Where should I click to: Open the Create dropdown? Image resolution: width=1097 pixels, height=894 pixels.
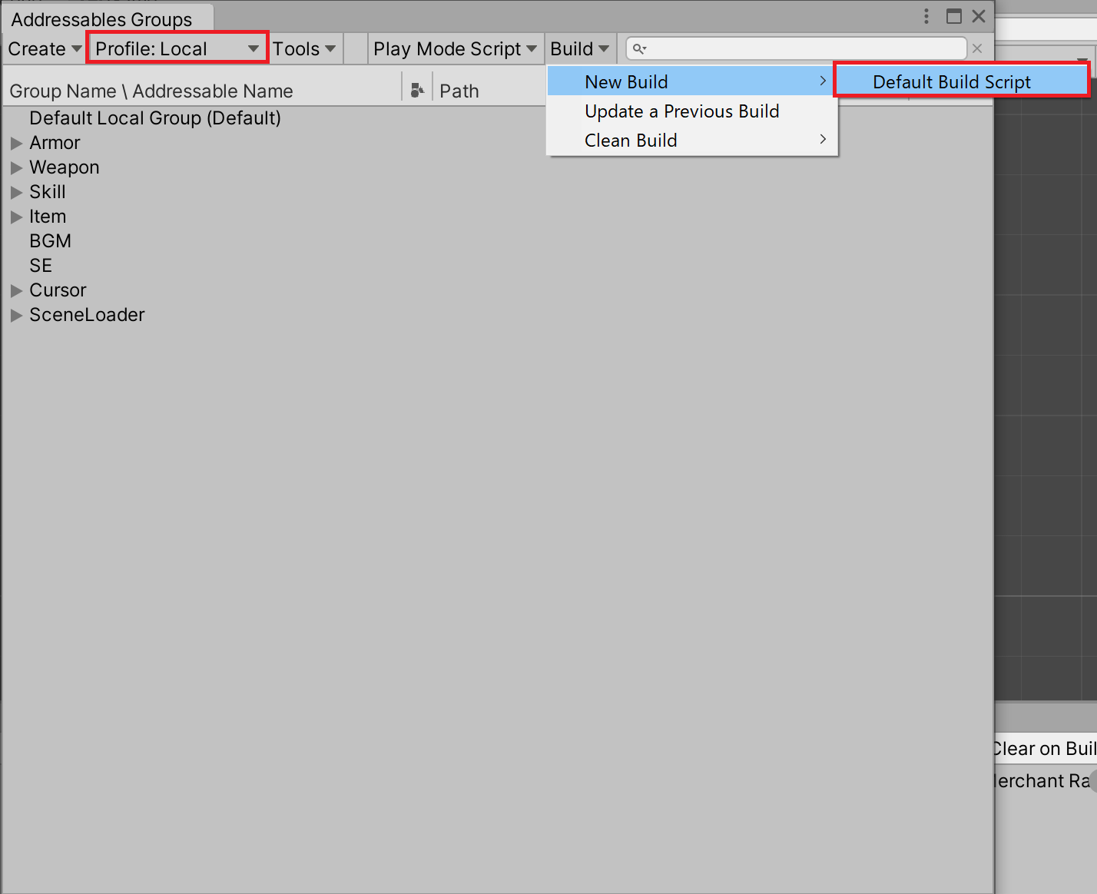point(45,49)
